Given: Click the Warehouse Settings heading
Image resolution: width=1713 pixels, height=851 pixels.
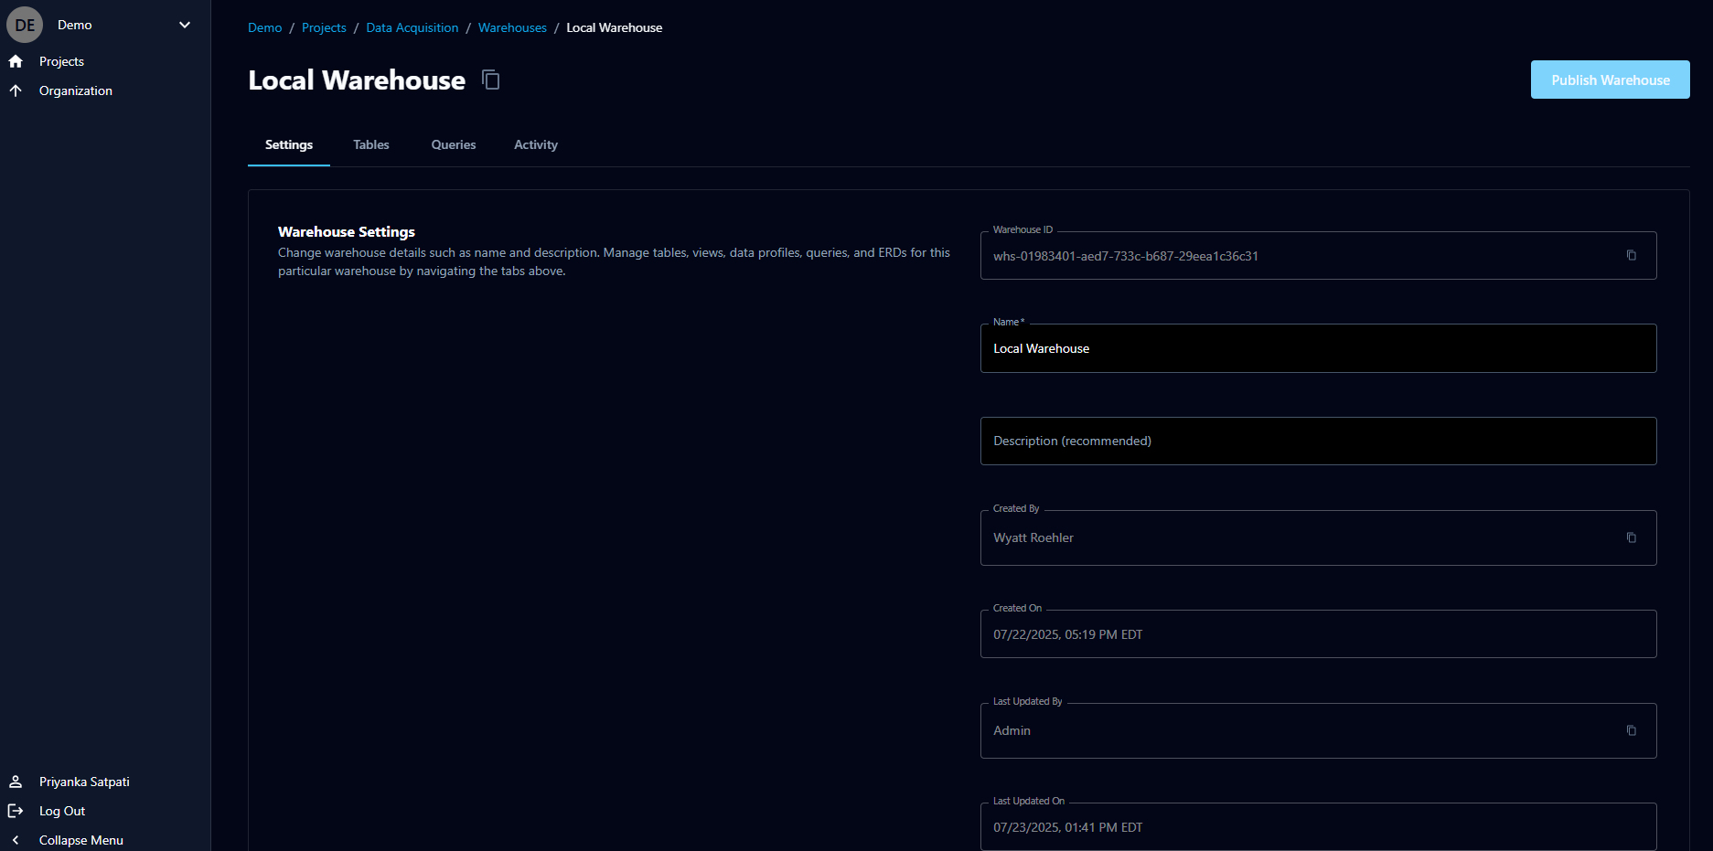Looking at the screenshot, I should 347,231.
